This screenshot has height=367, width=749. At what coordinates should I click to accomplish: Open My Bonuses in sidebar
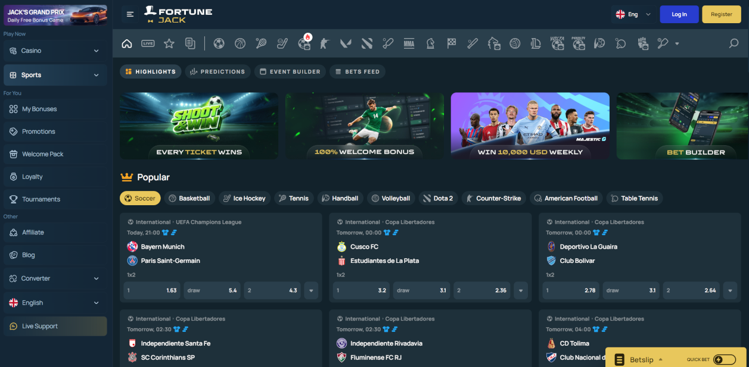[55, 109]
